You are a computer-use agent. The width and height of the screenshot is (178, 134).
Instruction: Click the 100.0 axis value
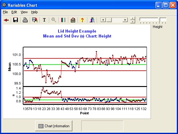17,74
